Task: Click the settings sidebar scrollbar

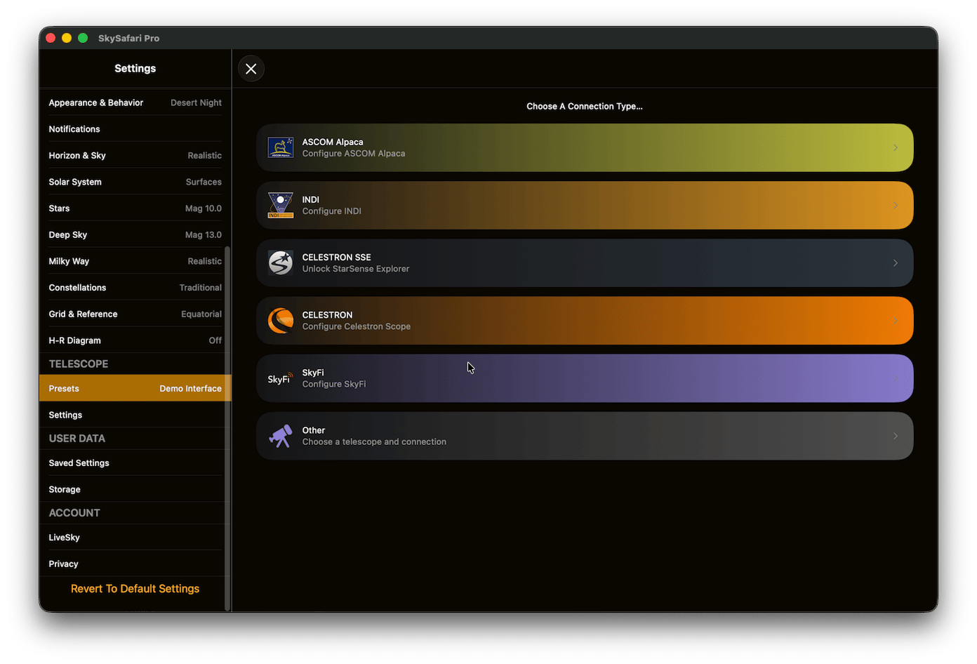Action: pyautogui.click(x=227, y=428)
